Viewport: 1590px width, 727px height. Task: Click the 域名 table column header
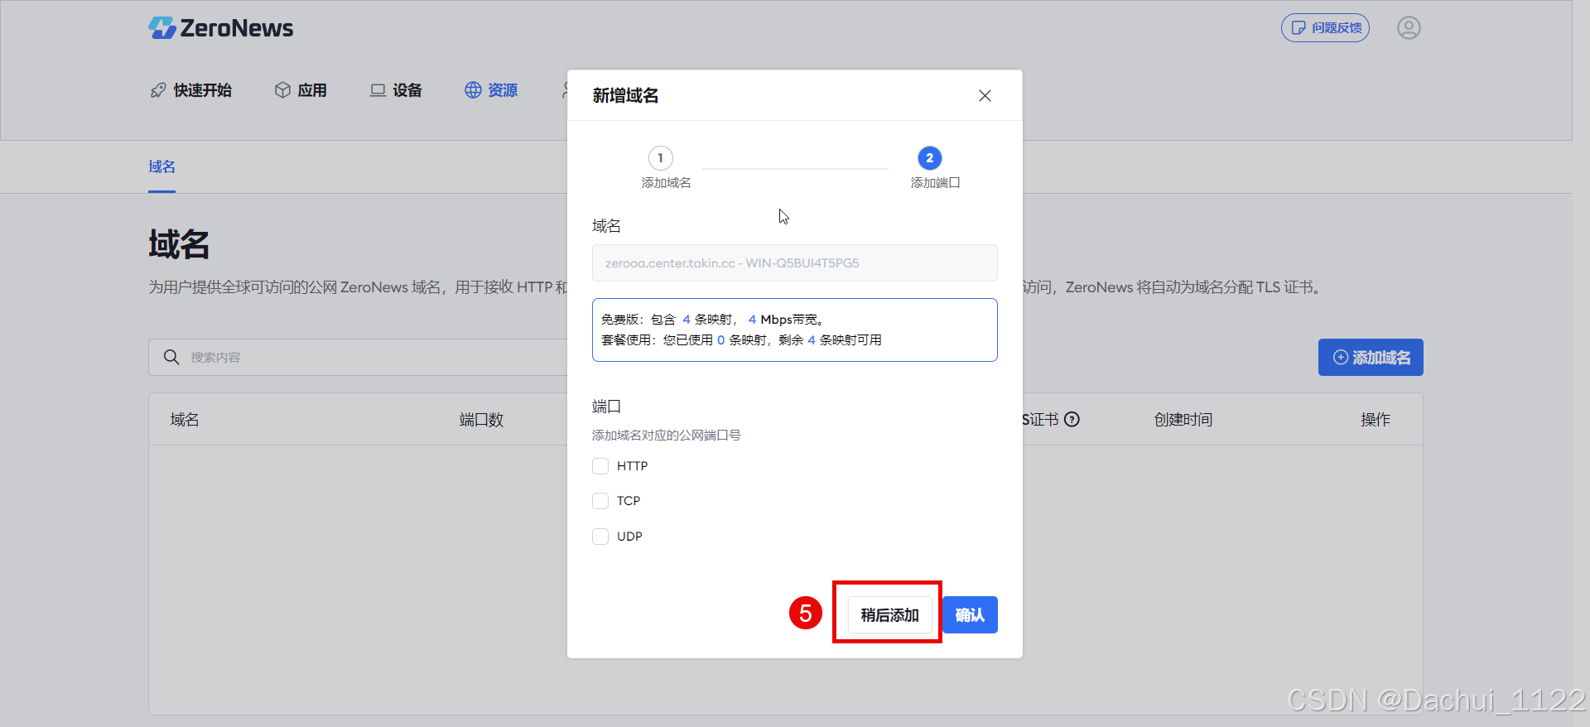(x=185, y=420)
